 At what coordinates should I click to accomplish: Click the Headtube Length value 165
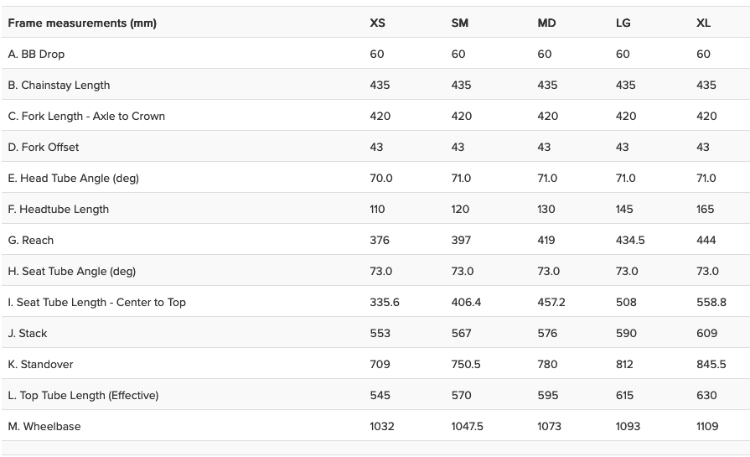pyautogui.click(x=706, y=210)
